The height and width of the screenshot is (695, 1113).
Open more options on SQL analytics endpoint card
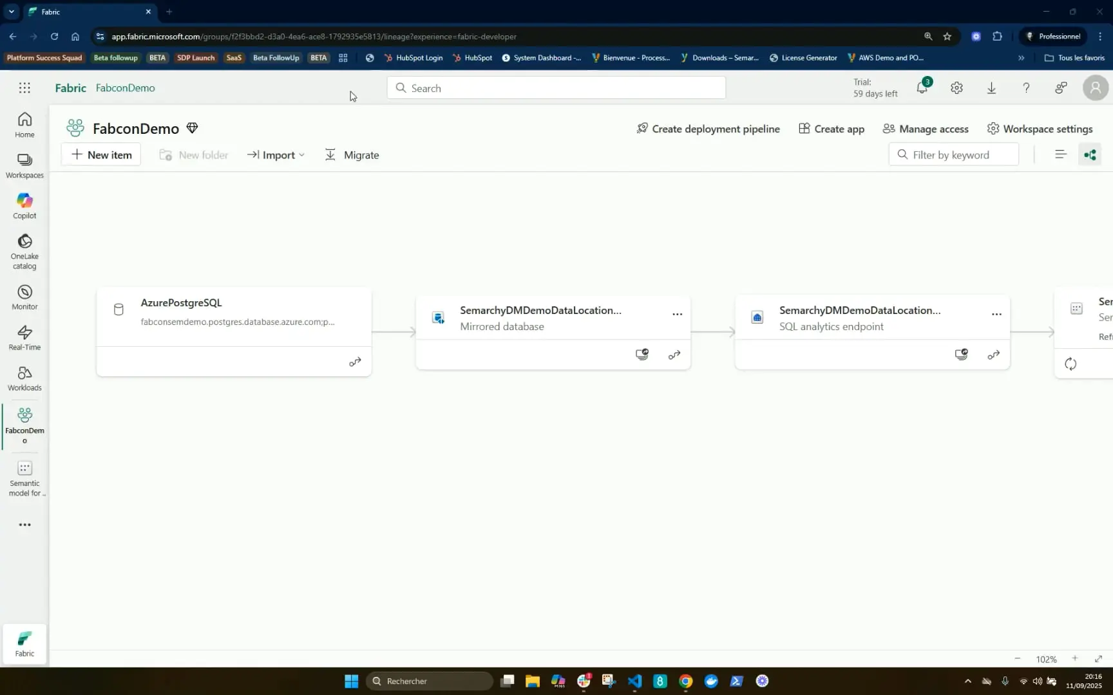pos(996,314)
